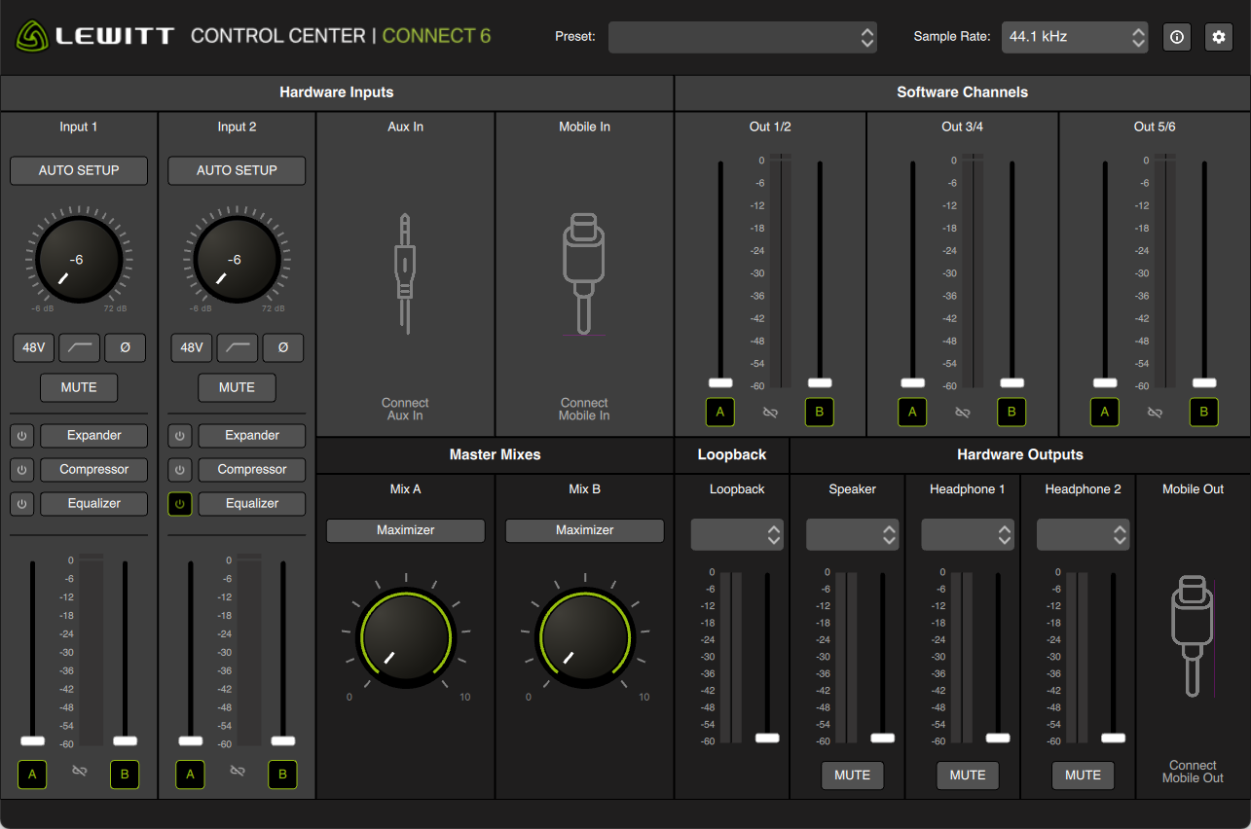Open the Speaker source dropdown
1251x829 pixels.
(852, 534)
